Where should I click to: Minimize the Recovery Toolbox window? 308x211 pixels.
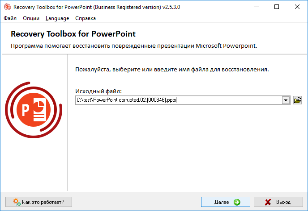pos(257,7)
